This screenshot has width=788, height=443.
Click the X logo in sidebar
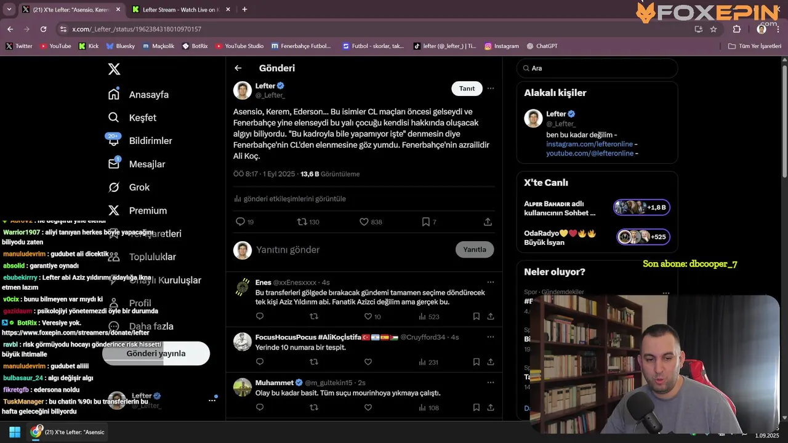[x=114, y=69]
